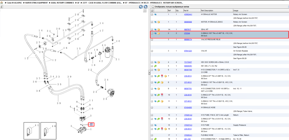Open part number link 272344
This screenshot has height=140, width=289.
[187, 33]
